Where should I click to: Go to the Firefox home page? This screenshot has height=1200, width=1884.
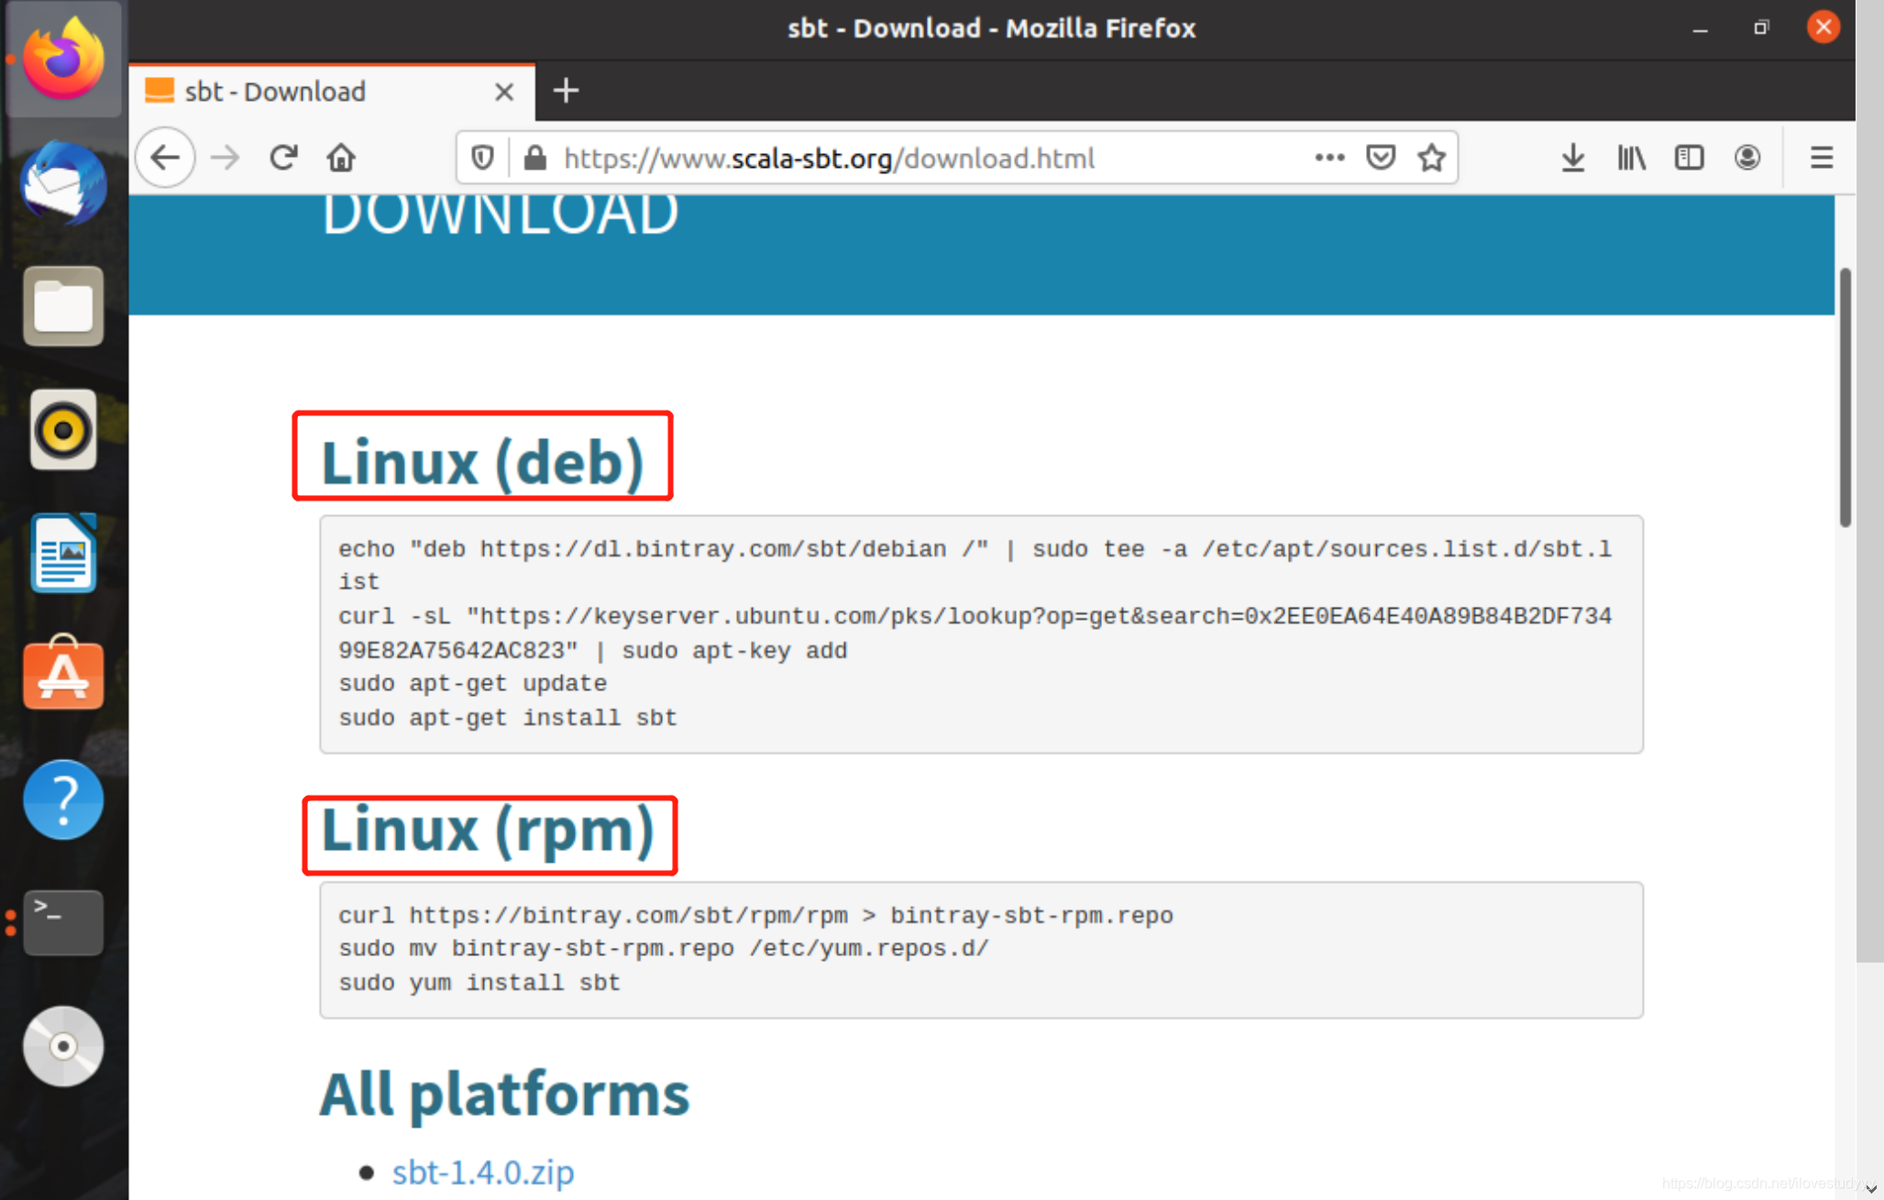(x=341, y=158)
